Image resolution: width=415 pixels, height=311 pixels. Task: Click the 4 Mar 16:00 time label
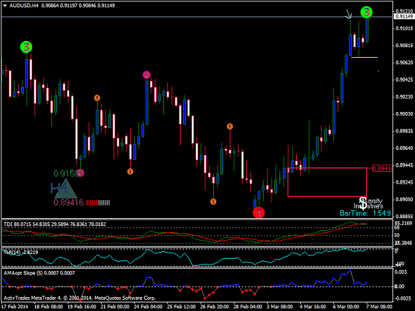click(x=313, y=306)
